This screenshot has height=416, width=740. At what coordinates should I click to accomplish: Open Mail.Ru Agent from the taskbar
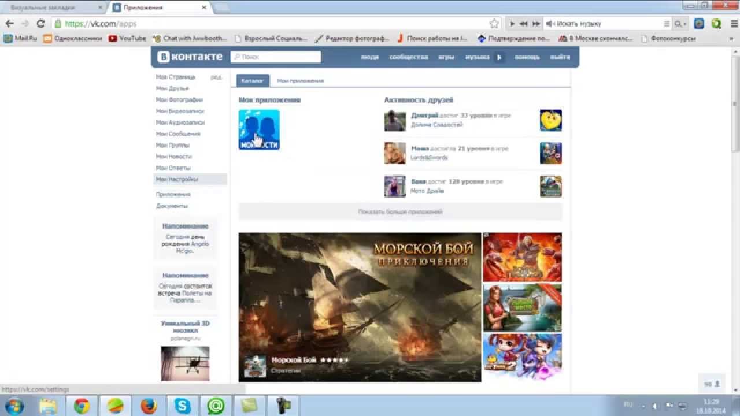click(x=216, y=406)
